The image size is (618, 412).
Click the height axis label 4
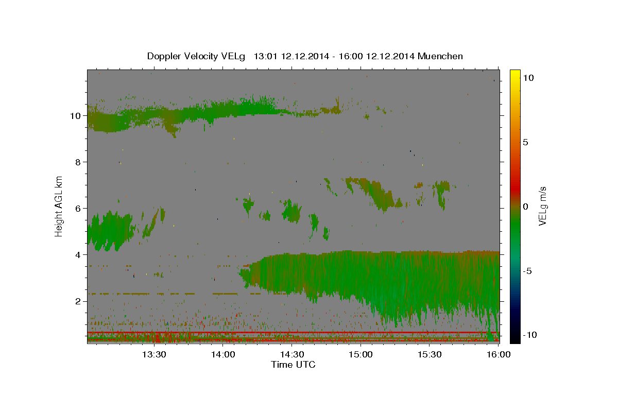tap(78, 254)
